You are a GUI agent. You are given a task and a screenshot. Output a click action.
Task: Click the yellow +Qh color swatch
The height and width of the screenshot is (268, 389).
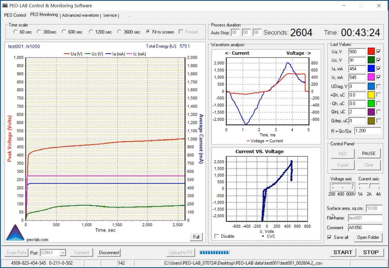[371, 95]
